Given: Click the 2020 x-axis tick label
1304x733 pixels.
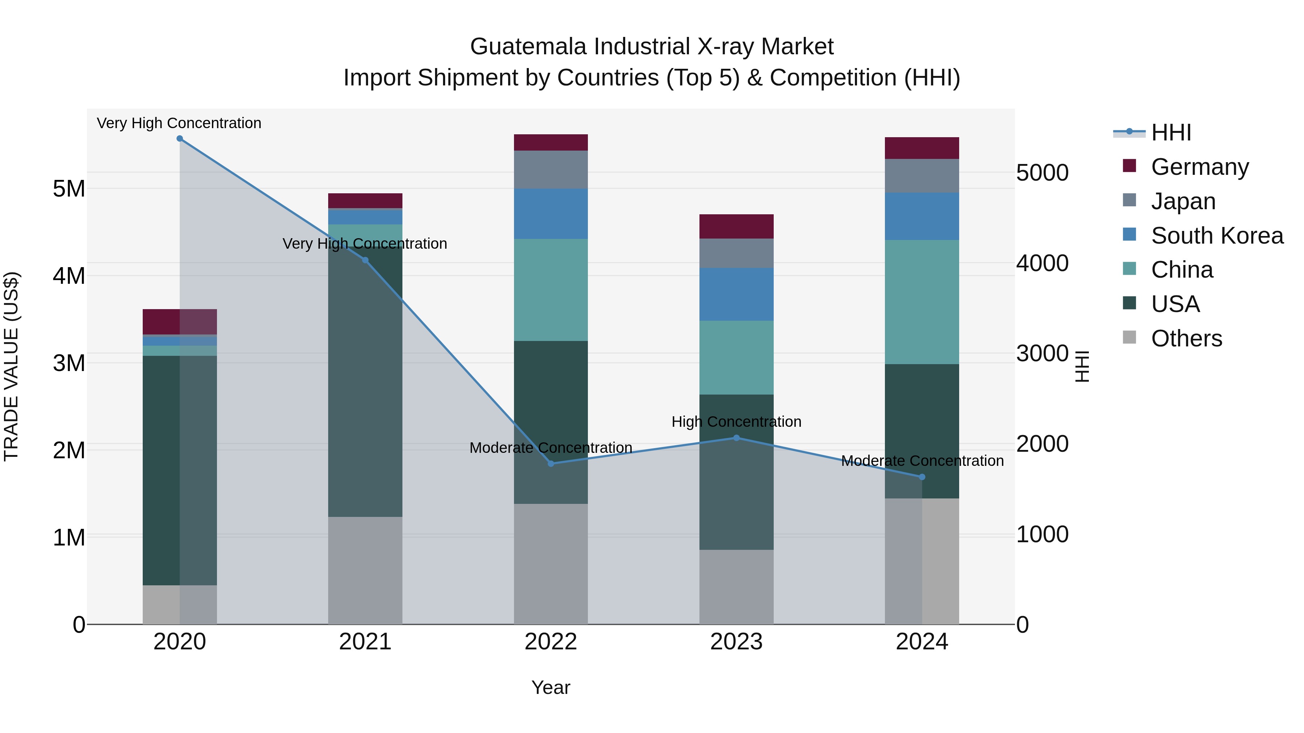Looking at the screenshot, I should coord(180,642).
